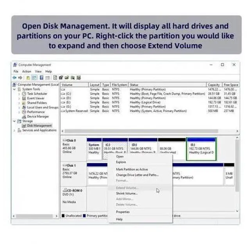The width and height of the screenshot is (250, 244).
Task: Click the disk pane scroll up arrow
Action: tap(237, 138)
